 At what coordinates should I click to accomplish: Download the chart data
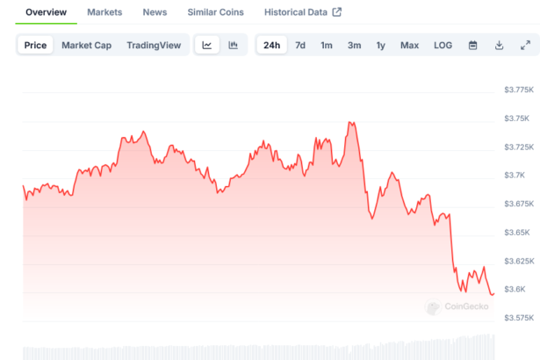(499, 46)
